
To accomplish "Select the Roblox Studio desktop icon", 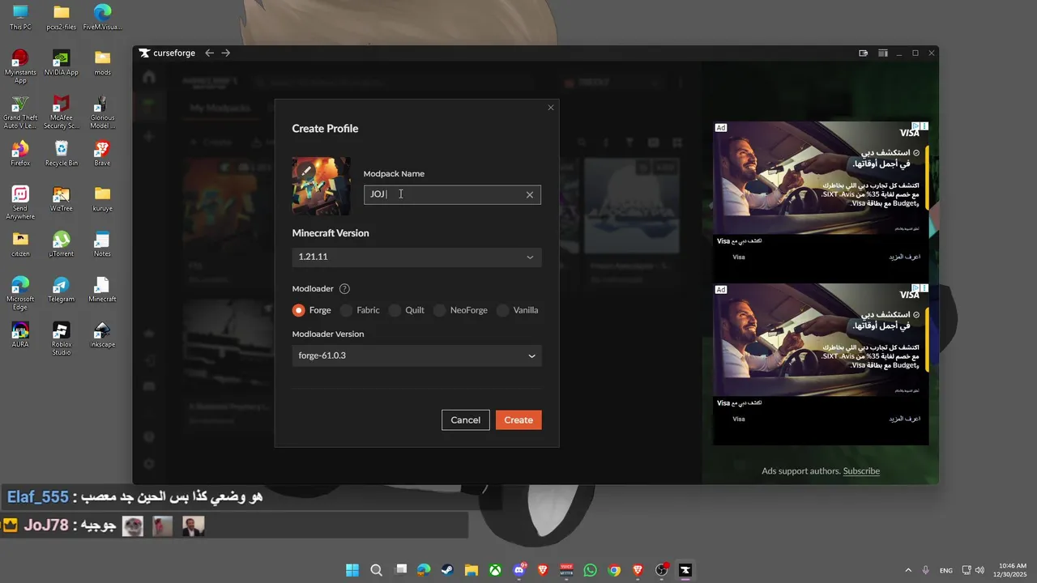I will [x=61, y=338].
